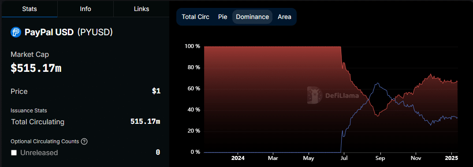Click the Issuance Stats heading

pos(29,111)
